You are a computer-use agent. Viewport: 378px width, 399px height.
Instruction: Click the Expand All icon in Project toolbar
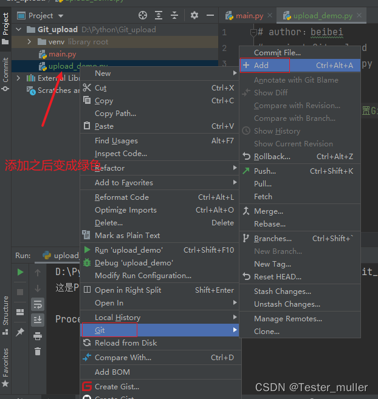click(x=159, y=16)
